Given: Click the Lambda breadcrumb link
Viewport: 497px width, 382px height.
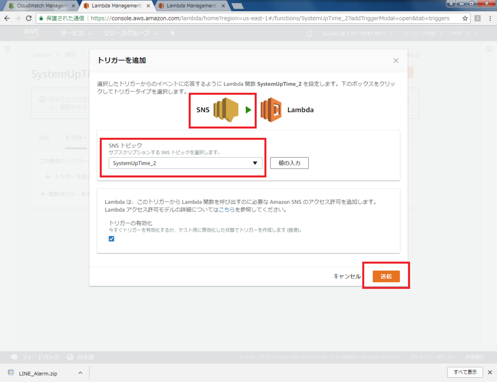Looking at the screenshot, I should [x=41, y=55].
